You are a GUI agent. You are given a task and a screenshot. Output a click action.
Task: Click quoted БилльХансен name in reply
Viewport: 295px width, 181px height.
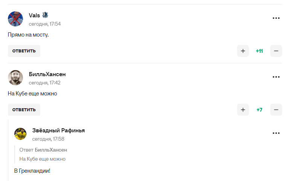pos(51,150)
